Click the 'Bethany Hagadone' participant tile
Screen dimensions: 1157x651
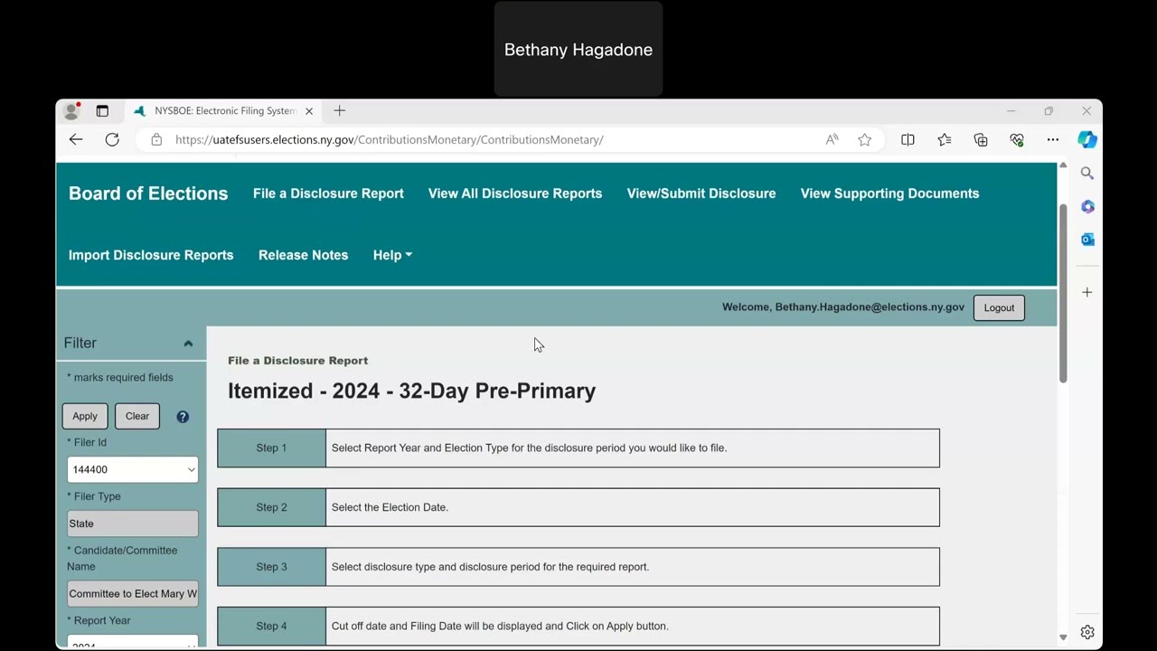pos(578,49)
